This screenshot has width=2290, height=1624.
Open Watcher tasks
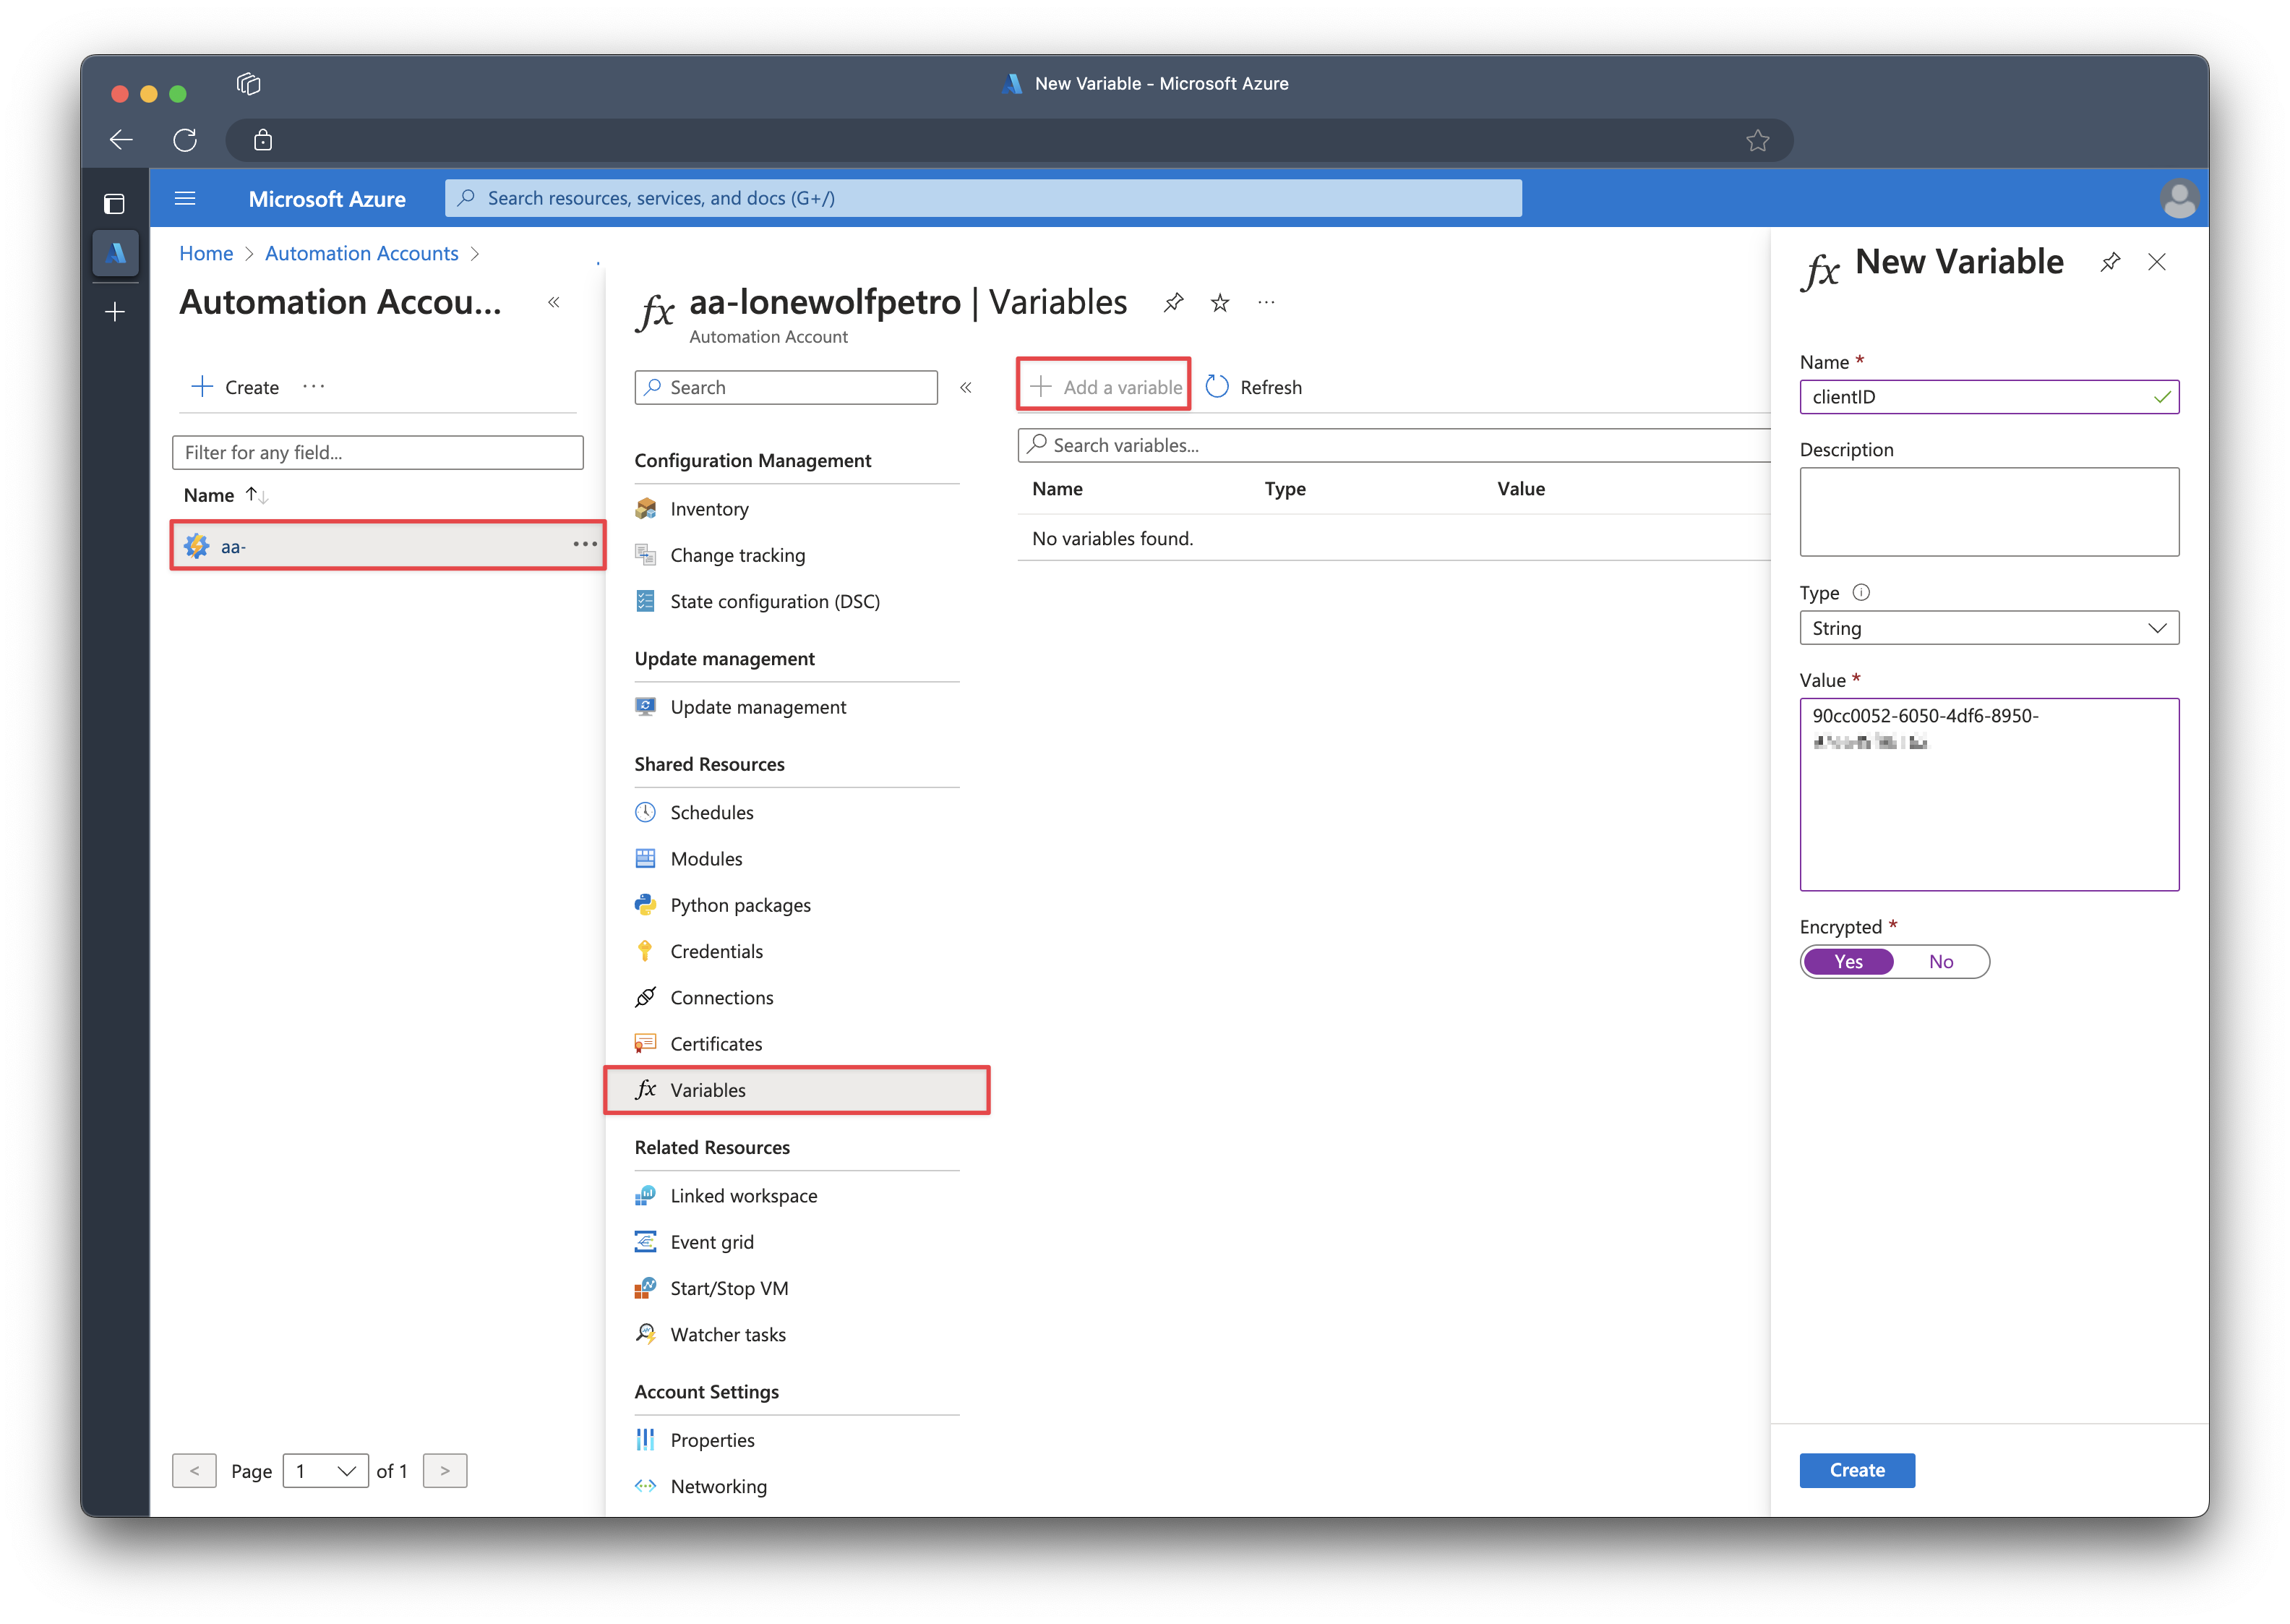pyautogui.click(x=728, y=1334)
